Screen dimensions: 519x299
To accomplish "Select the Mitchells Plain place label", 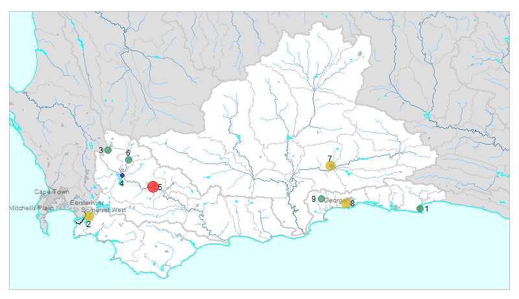I will coord(29,208).
